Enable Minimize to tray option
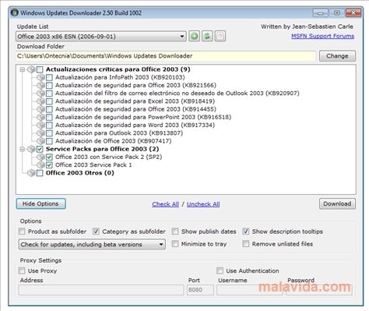The width and height of the screenshot is (369, 311). click(x=175, y=244)
